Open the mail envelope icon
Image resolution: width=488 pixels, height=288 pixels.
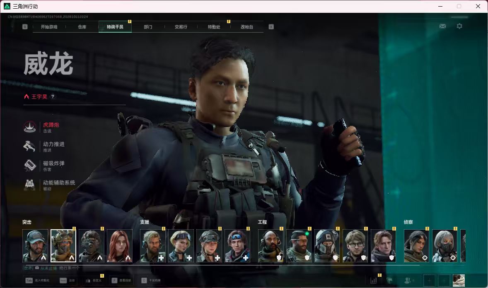point(442,26)
